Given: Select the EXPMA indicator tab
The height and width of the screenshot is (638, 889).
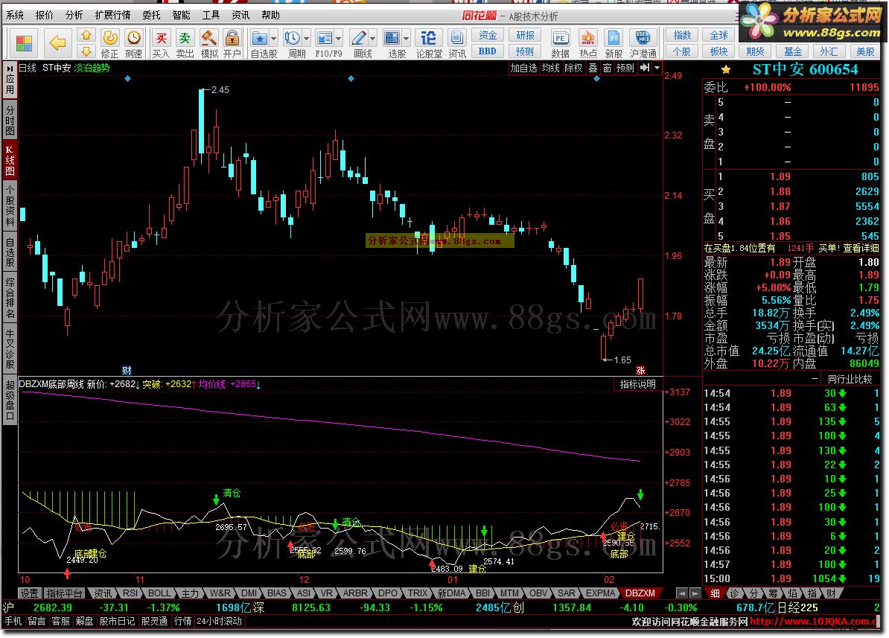Looking at the screenshot, I should click(600, 593).
